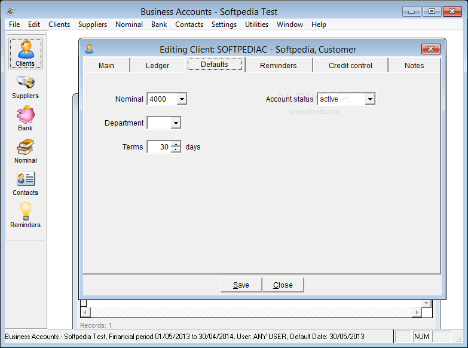468x348 pixels.
Task: Click the Records: 1 label
Action: 96,325
